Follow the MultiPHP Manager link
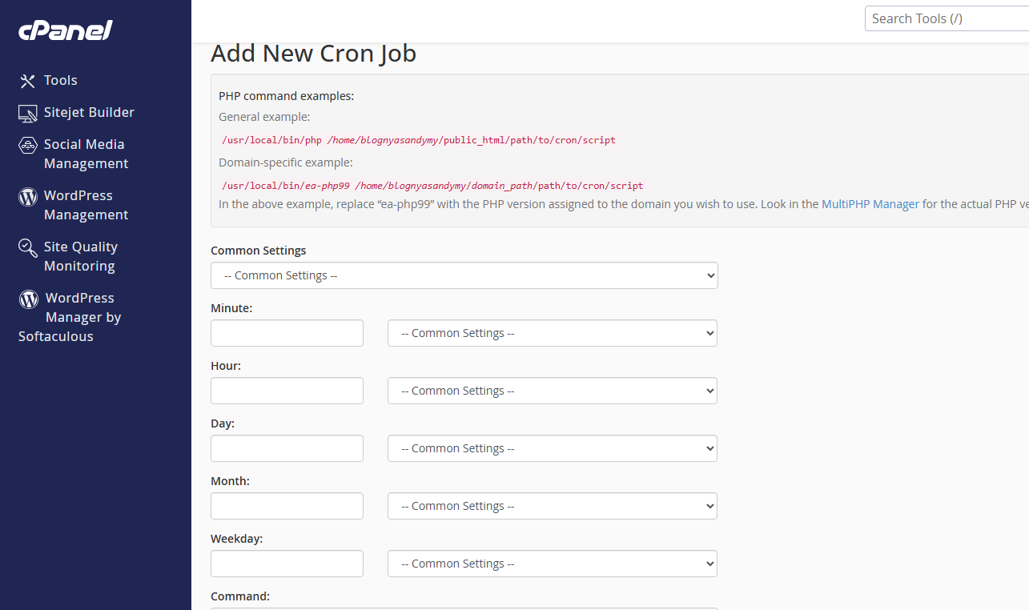 click(870, 204)
